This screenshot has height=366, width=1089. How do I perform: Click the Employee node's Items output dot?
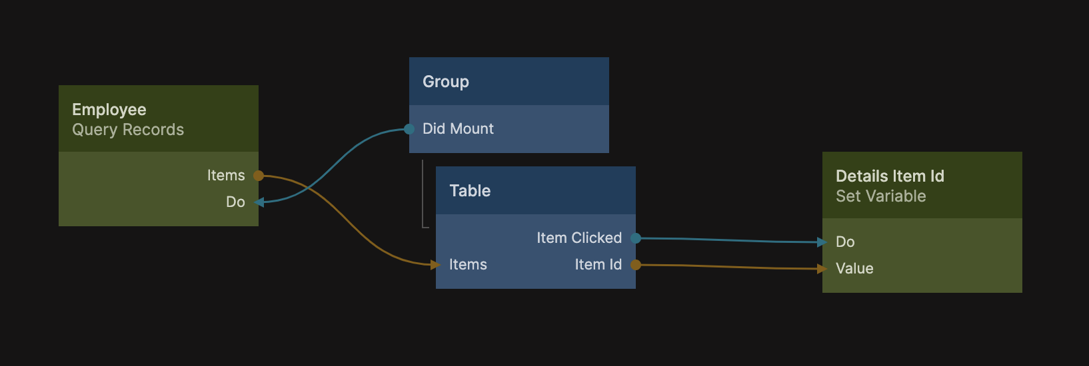tap(259, 176)
